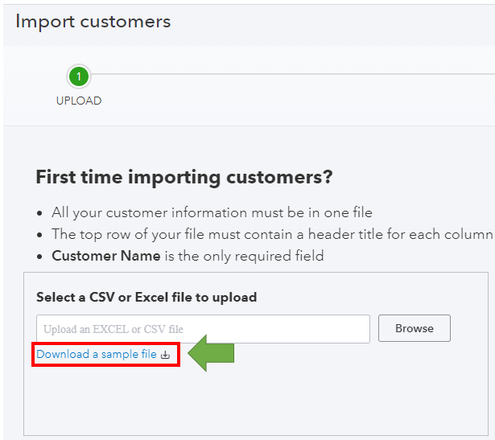This screenshot has height=440, width=495.
Task: Focus the Upload an EXCEL or CSV file field
Action: point(203,329)
